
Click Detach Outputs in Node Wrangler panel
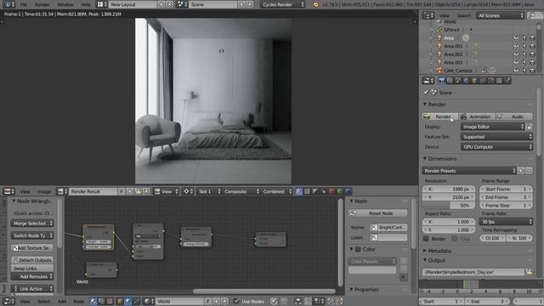(32, 260)
